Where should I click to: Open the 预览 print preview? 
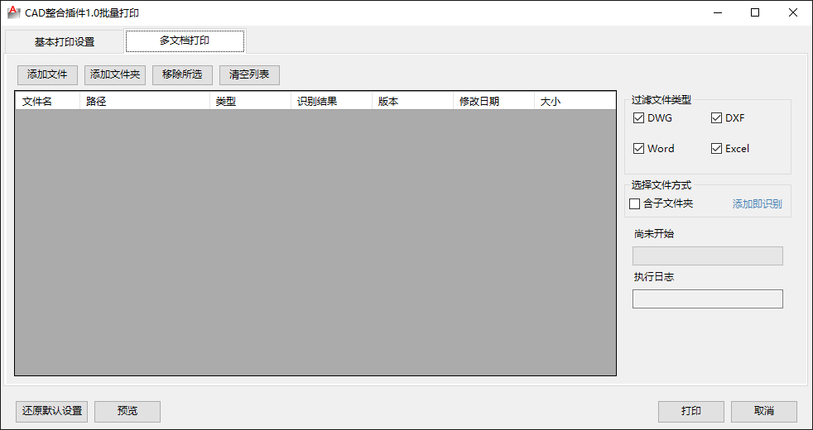click(x=127, y=411)
